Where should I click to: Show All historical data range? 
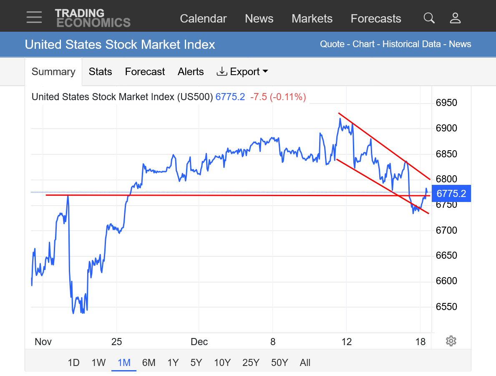coord(305,363)
